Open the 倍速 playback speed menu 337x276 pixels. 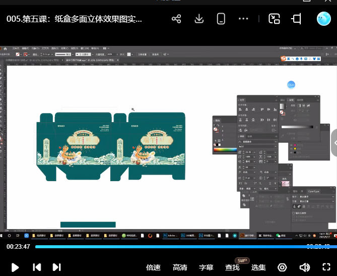point(153,267)
